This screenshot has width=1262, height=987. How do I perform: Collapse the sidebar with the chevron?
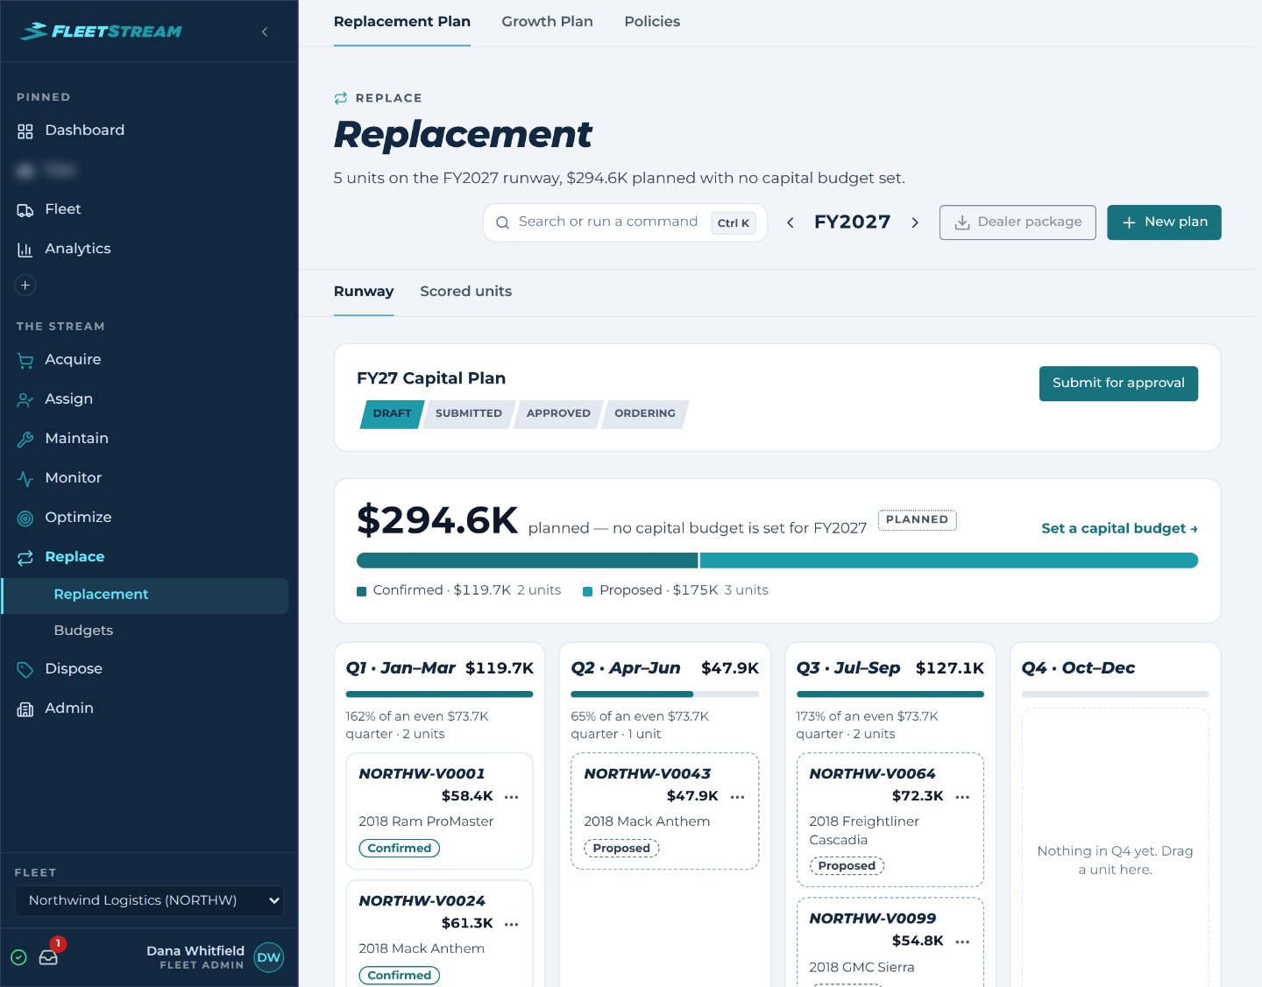tap(265, 32)
